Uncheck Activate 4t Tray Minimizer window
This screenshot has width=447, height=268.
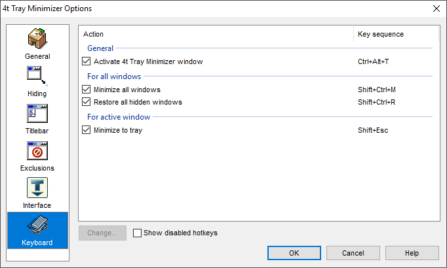tap(87, 61)
